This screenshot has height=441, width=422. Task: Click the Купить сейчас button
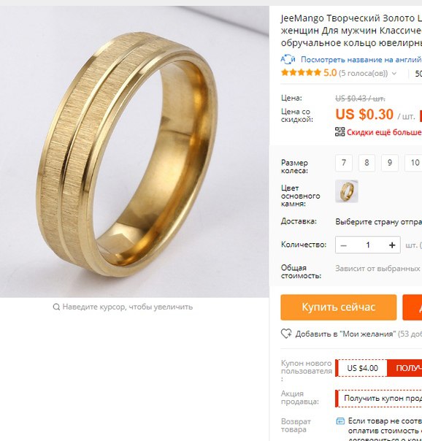[339, 307]
